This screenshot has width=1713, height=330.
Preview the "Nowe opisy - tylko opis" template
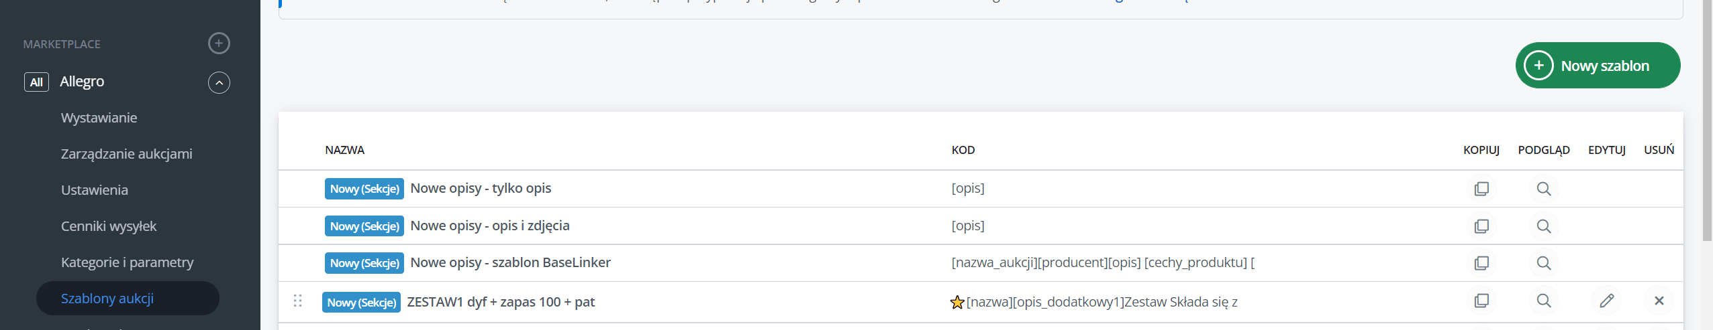(x=1544, y=189)
